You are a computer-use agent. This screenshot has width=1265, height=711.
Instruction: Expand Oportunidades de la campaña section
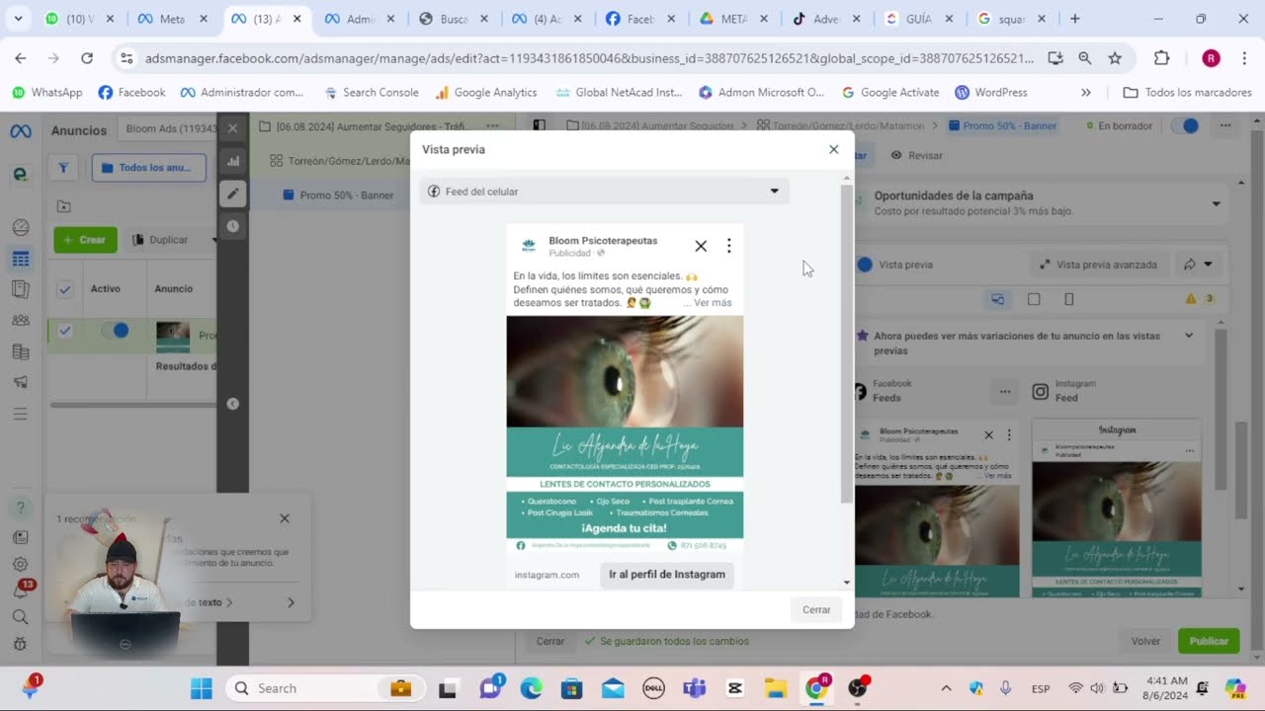(1216, 203)
